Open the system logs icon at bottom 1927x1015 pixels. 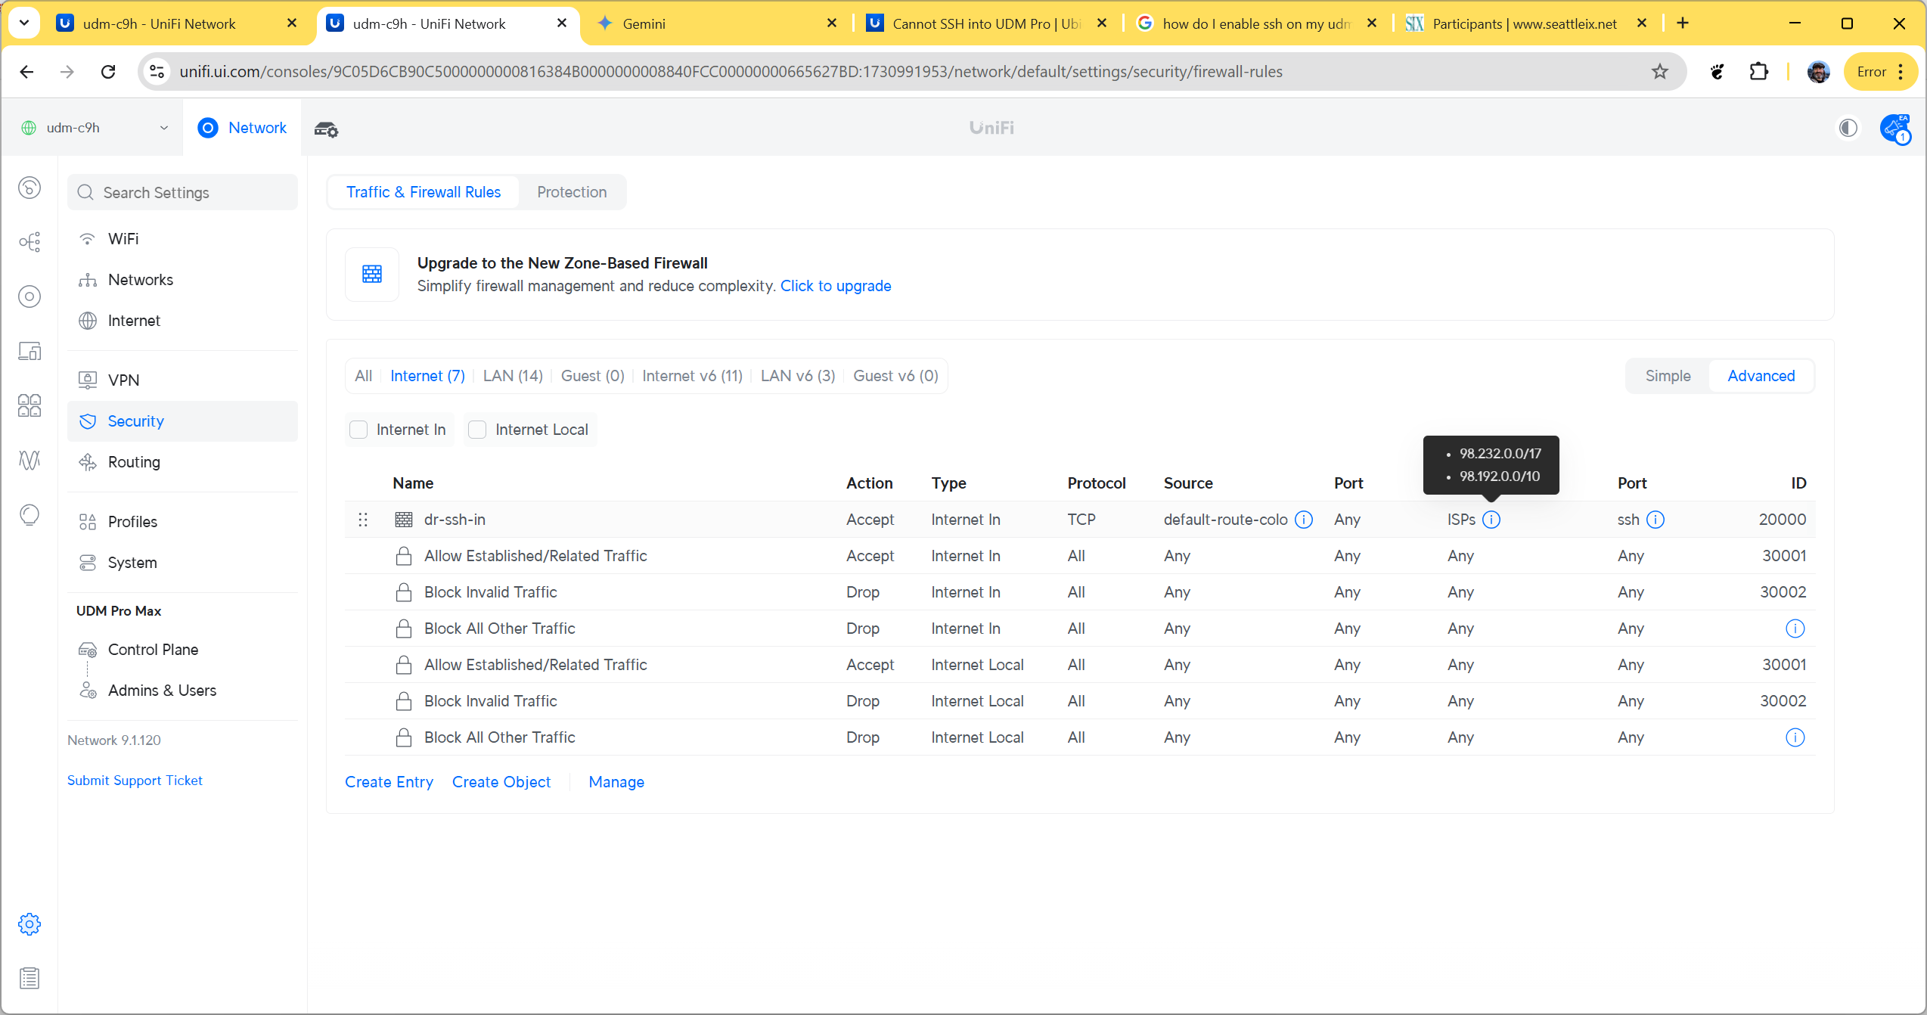click(x=29, y=978)
